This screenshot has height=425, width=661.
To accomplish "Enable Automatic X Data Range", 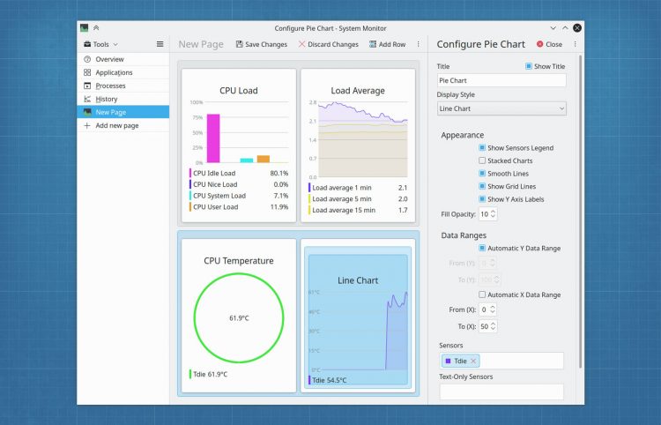I will point(482,295).
